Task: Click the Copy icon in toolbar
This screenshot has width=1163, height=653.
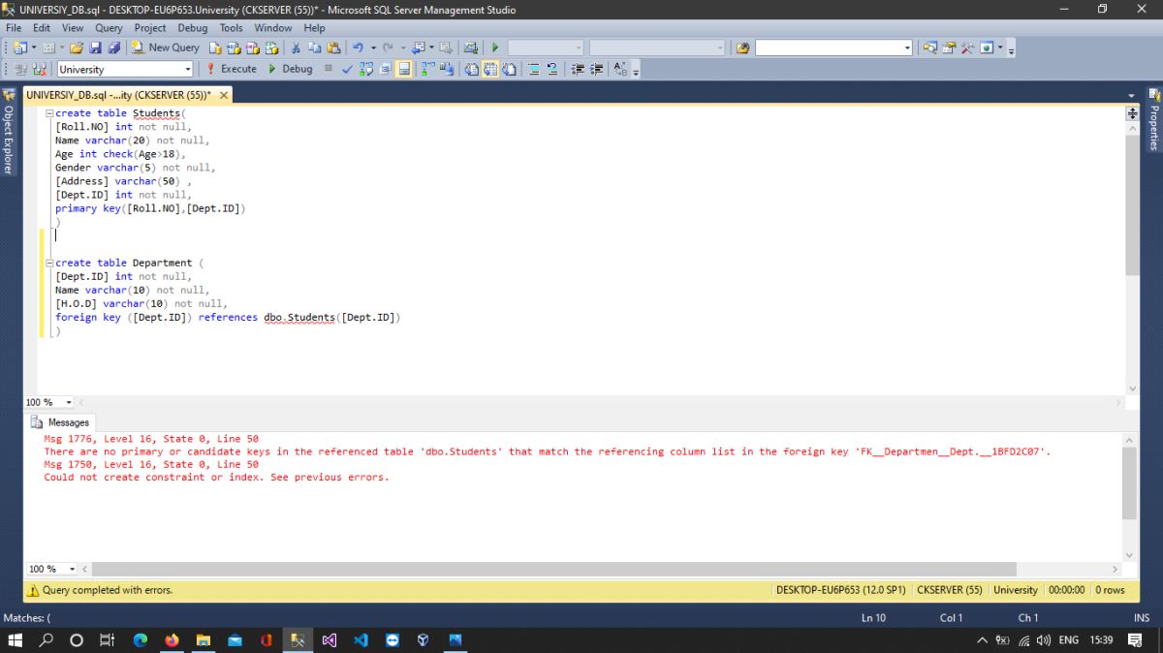Action: [x=315, y=47]
